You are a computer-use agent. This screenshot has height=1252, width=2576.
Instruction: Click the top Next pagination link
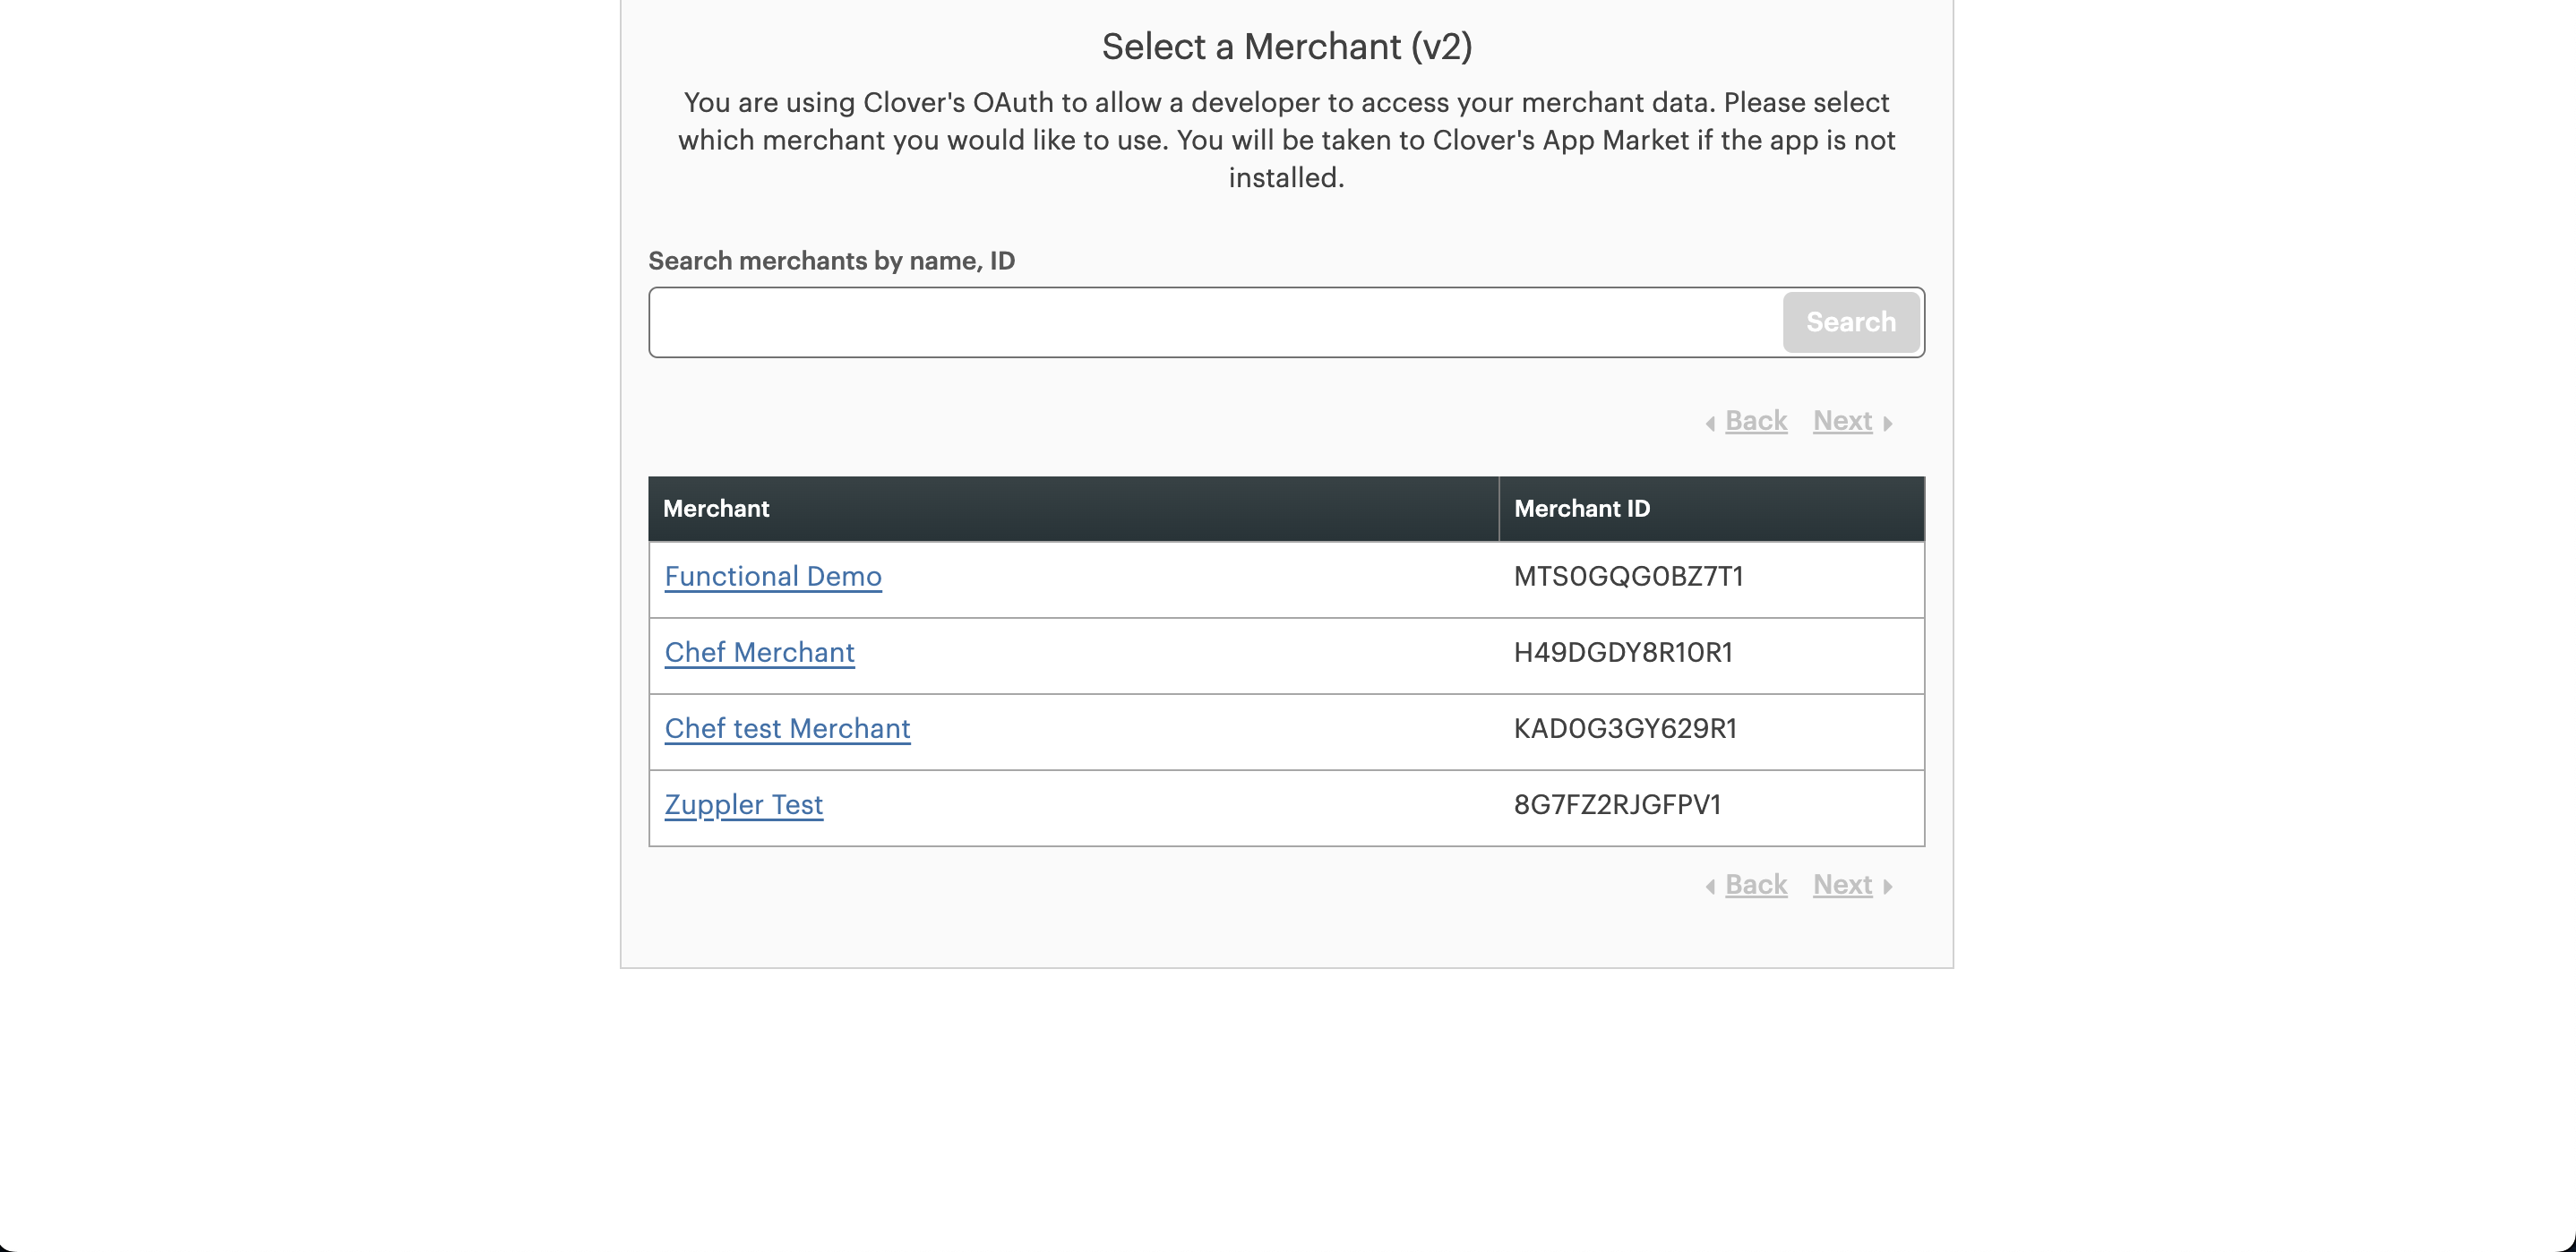pyautogui.click(x=1842, y=421)
